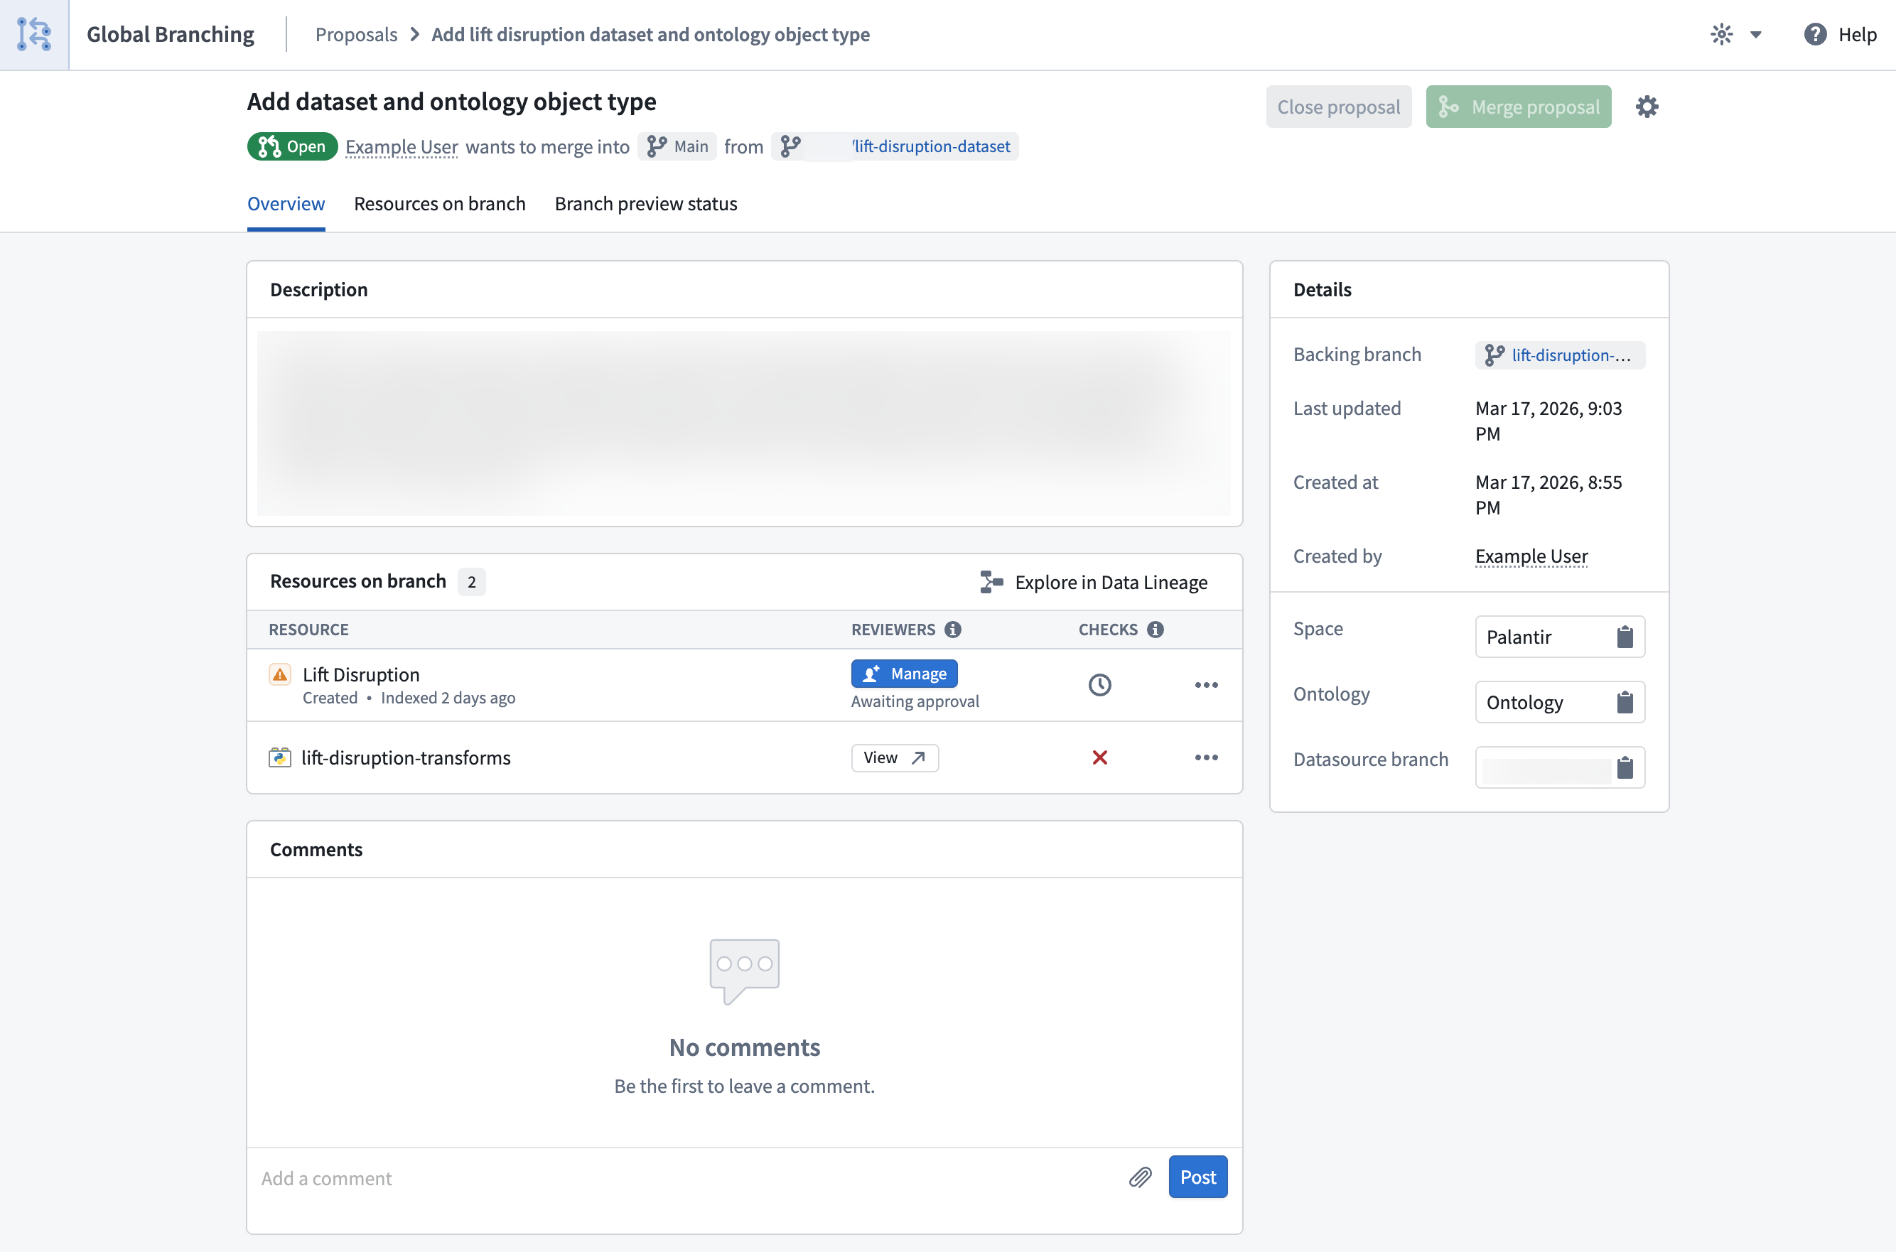Click the warning icon beside Lift Disruption
The image size is (1896, 1252).
tap(279, 674)
